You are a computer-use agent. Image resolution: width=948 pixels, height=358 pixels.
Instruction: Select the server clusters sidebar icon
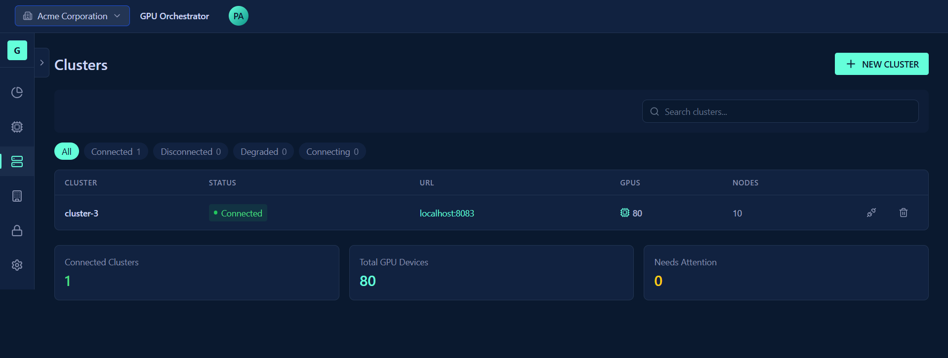(17, 162)
